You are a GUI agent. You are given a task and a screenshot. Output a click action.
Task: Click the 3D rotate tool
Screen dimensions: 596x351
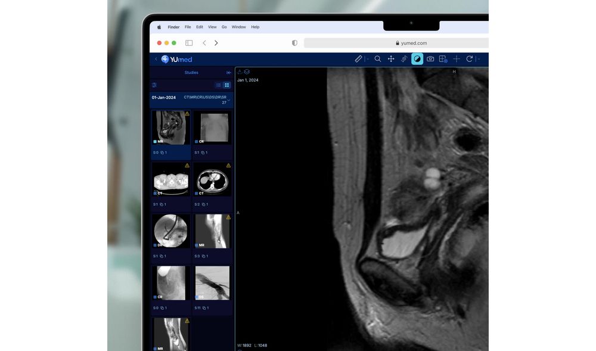click(404, 59)
